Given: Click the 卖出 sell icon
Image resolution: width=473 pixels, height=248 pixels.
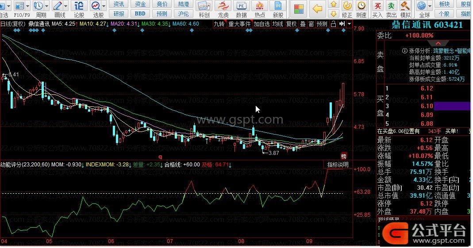Looking at the screenshot, I should 391,6.
